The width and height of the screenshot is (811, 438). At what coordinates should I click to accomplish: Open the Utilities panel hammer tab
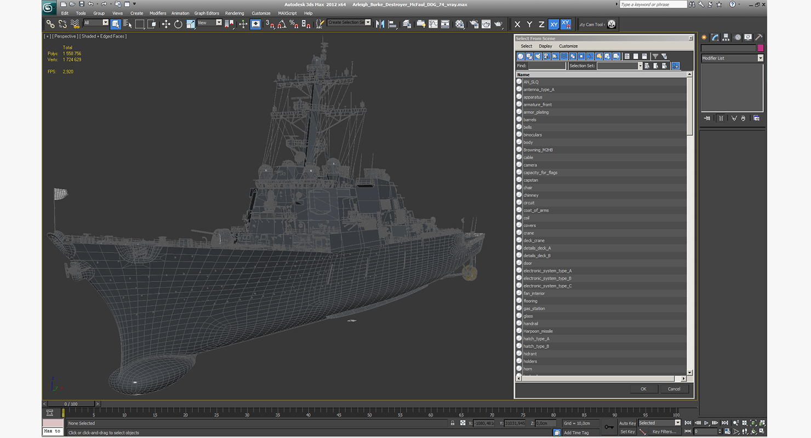pos(758,37)
